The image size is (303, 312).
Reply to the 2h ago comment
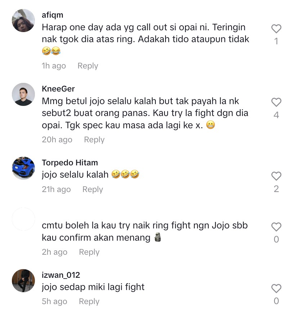[89, 252]
